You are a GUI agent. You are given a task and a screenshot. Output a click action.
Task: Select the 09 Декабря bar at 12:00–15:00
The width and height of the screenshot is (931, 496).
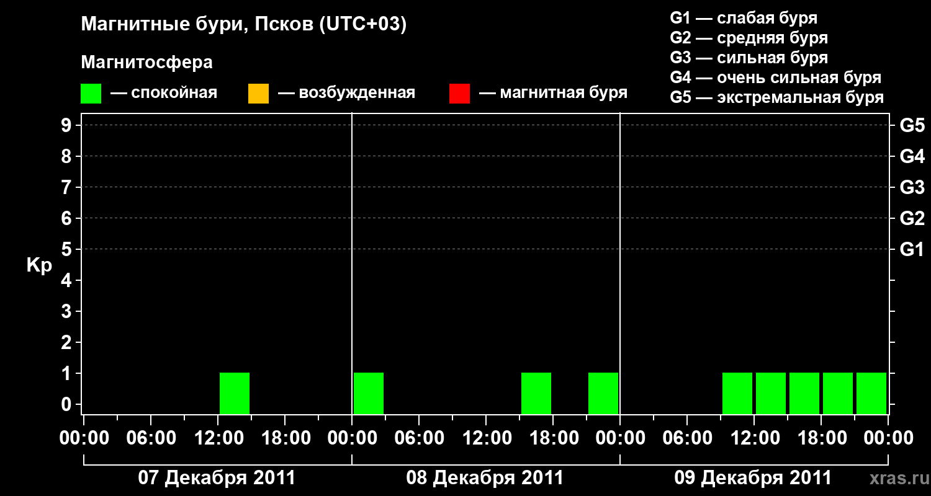(x=771, y=393)
